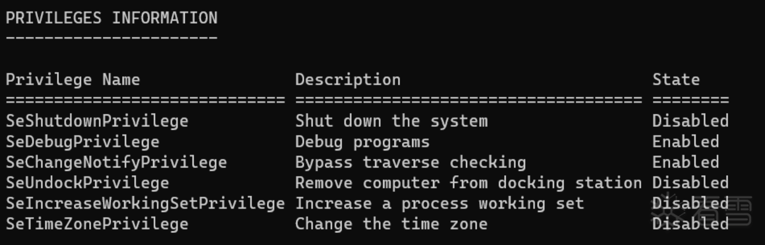Click the 'Bypass traverse checking' description
This screenshot has width=765, height=245.
[411, 163]
